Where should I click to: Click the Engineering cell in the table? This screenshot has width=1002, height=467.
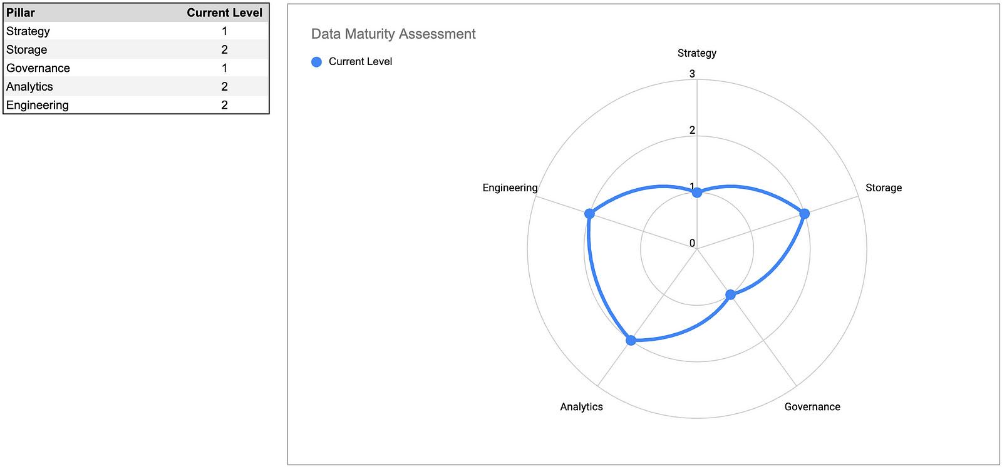pyautogui.click(x=38, y=105)
